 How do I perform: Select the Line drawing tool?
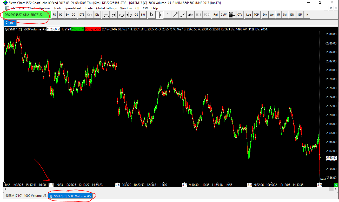(x=175, y=15)
